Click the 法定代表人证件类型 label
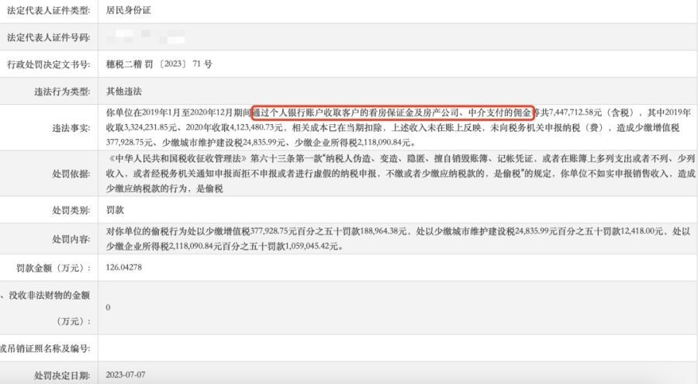This screenshot has width=698, height=384. click(x=49, y=10)
